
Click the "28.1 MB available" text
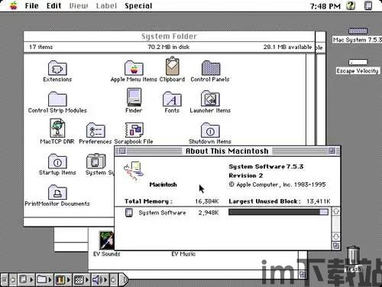(x=287, y=47)
